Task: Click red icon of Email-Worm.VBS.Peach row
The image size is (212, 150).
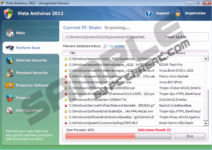Action: [66, 123]
